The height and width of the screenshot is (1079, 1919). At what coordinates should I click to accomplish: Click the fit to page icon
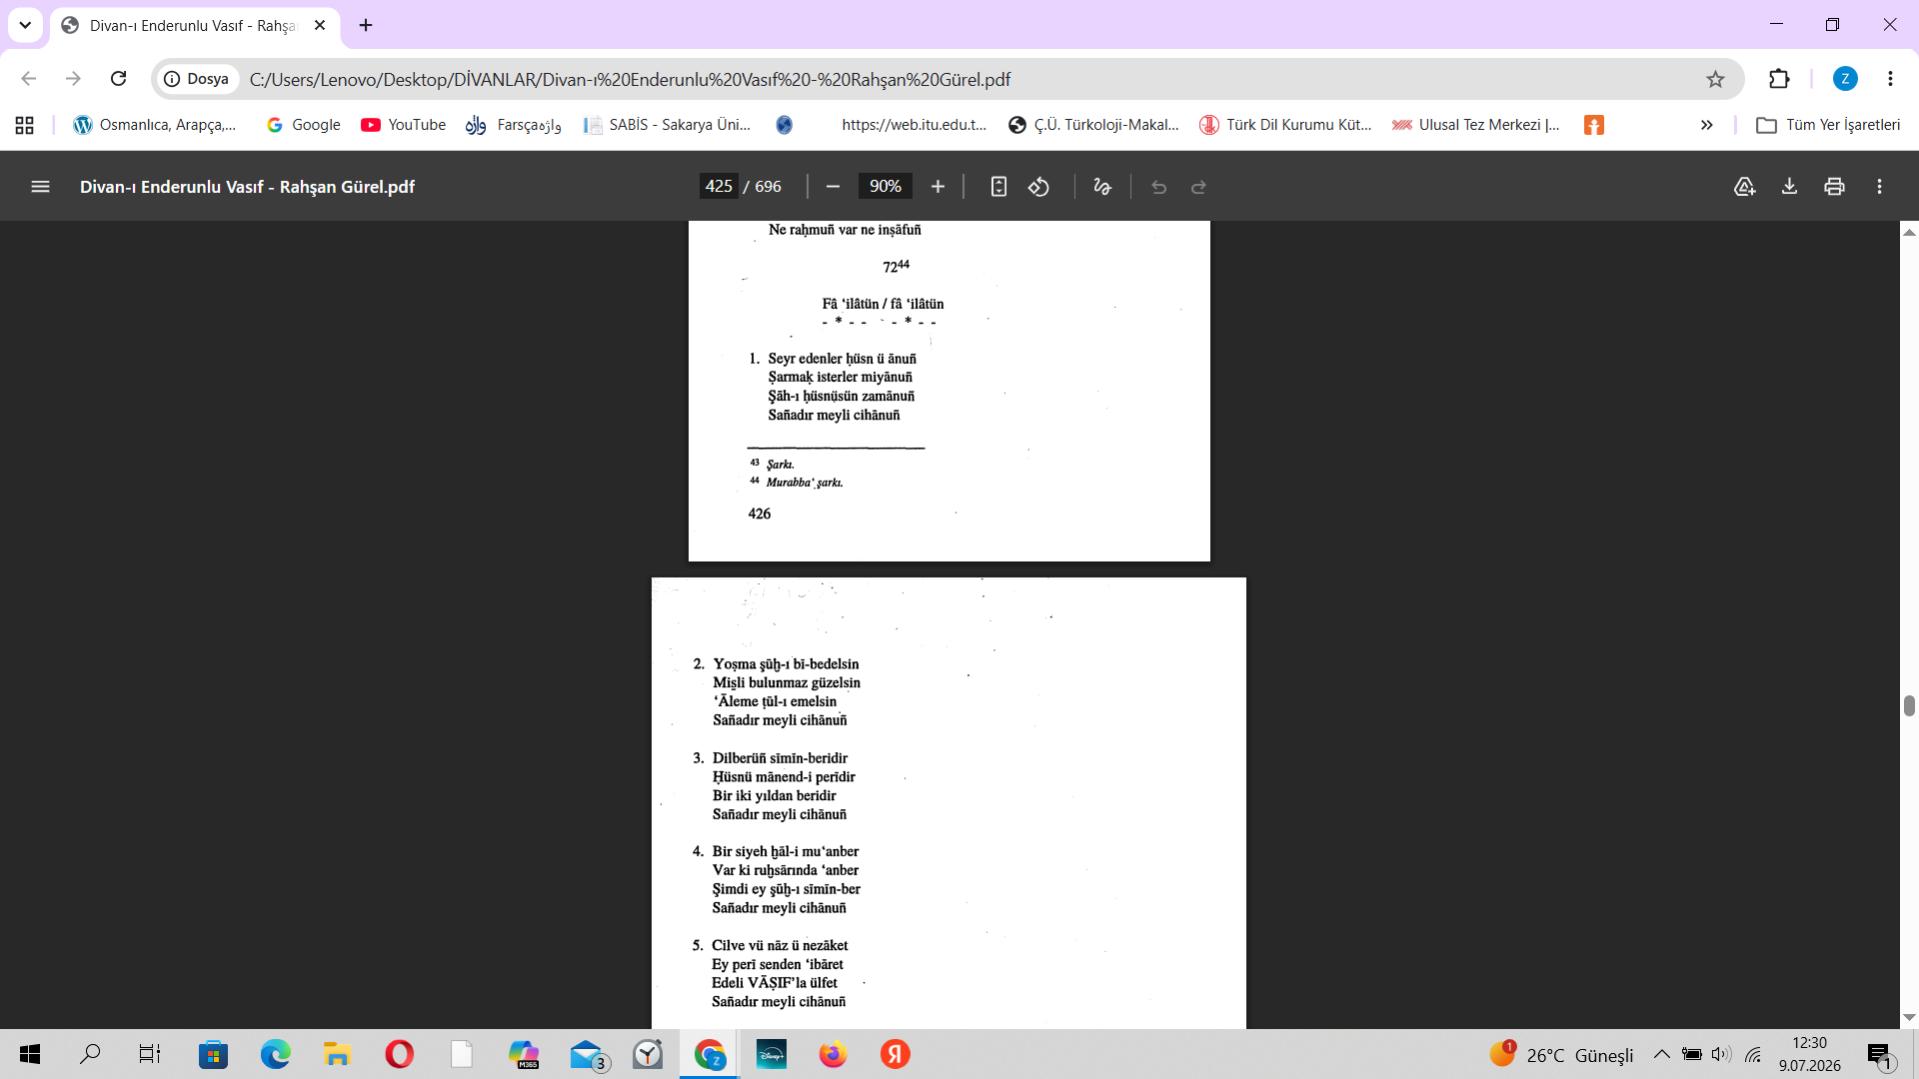pos(998,187)
